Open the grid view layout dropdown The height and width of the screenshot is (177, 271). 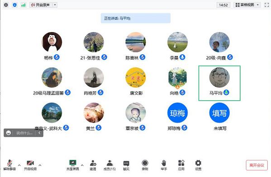coord(247,5)
